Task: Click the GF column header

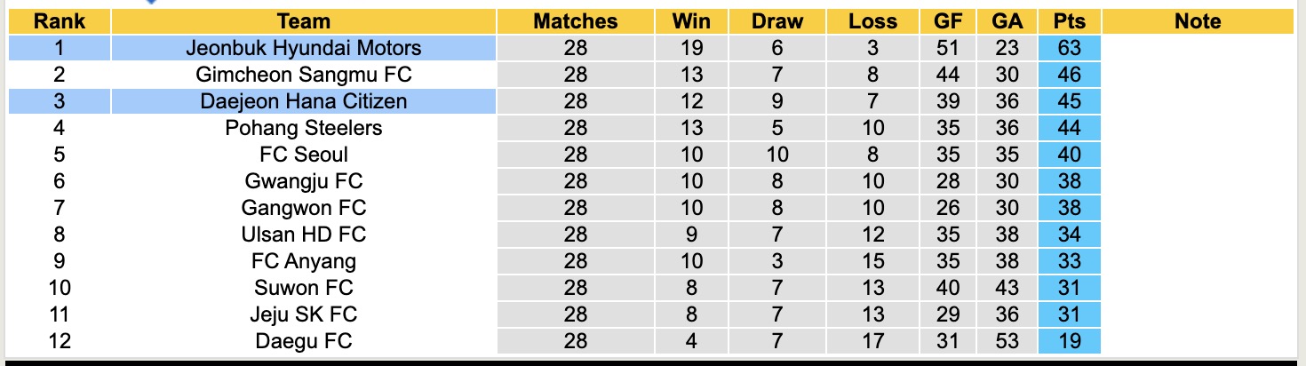Action: pos(948,21)
